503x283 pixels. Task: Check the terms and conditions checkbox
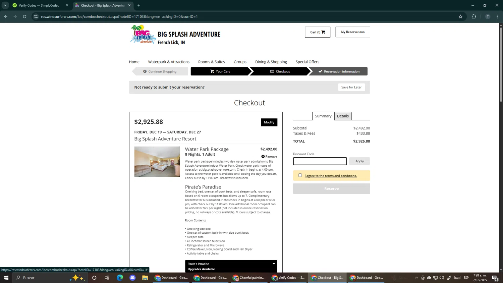click(x=300, y=175)
